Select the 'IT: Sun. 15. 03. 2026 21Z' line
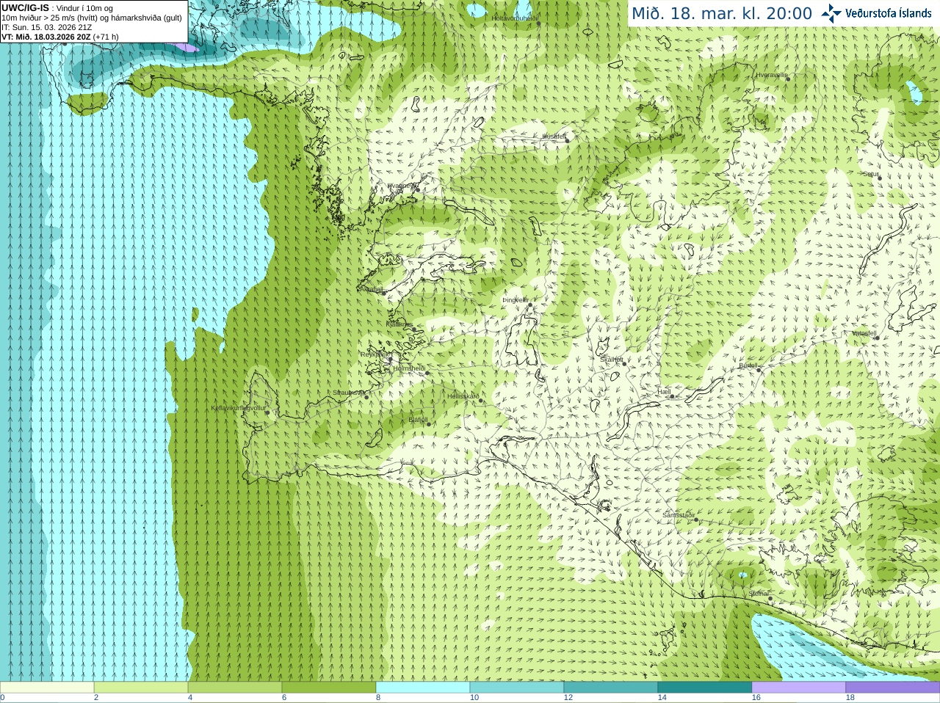 pyautogui.click(x=47, y=27)
